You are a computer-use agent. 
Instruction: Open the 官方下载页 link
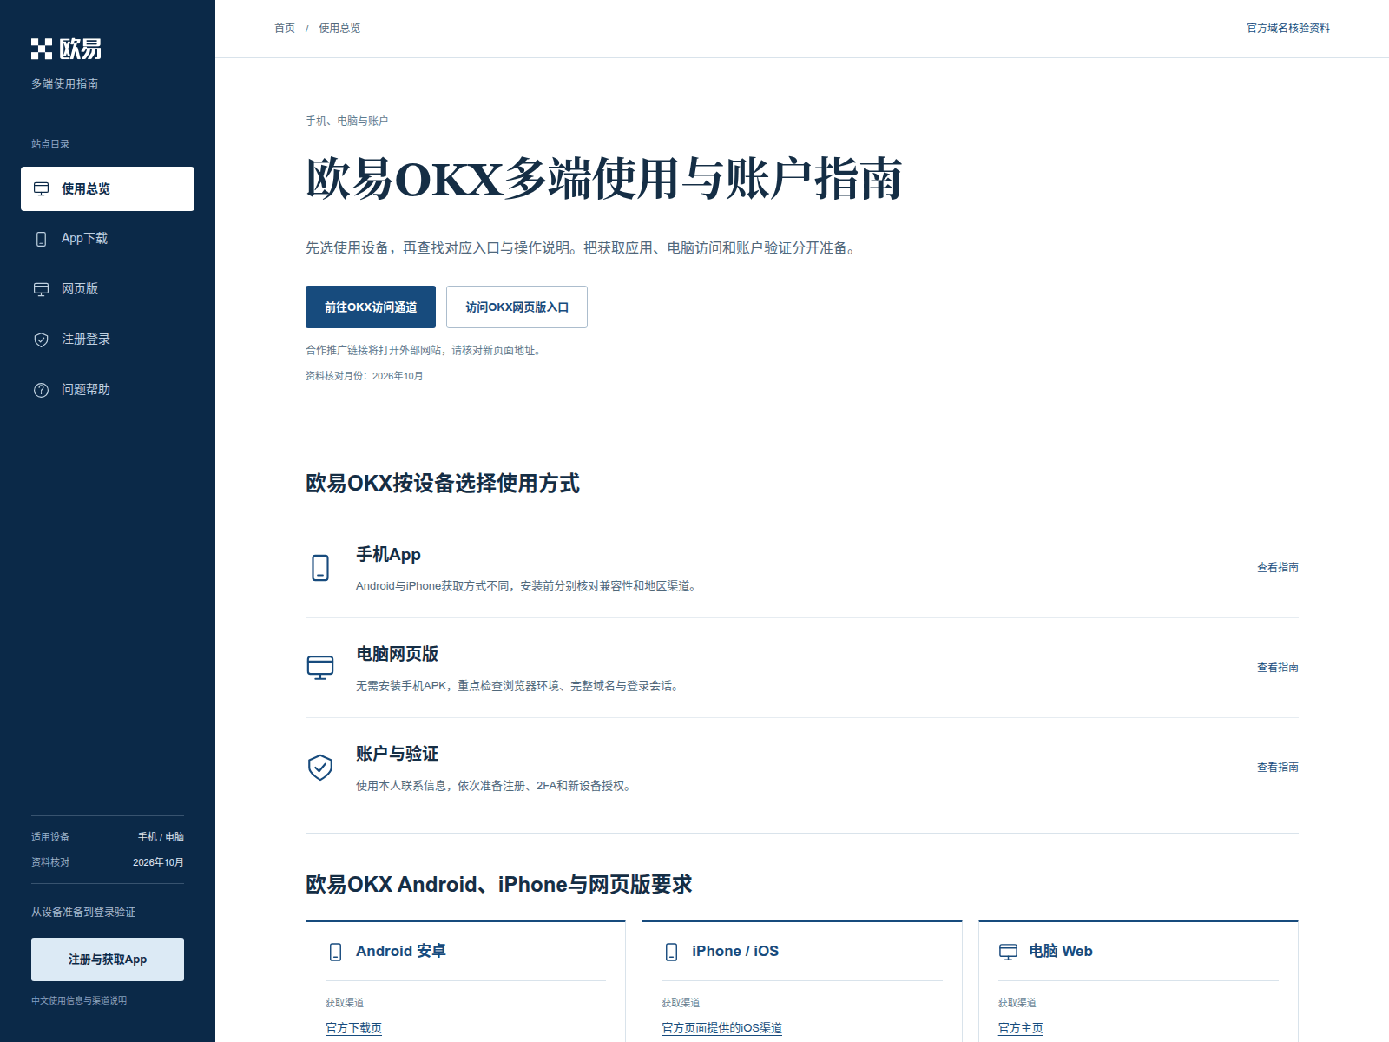point(353,1028)
